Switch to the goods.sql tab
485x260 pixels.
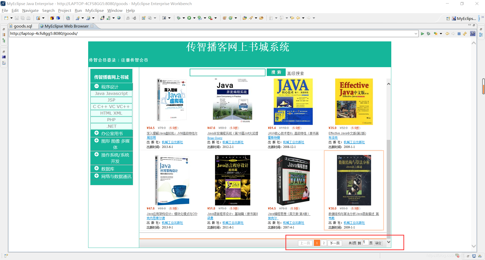click(x=23, y=26)
